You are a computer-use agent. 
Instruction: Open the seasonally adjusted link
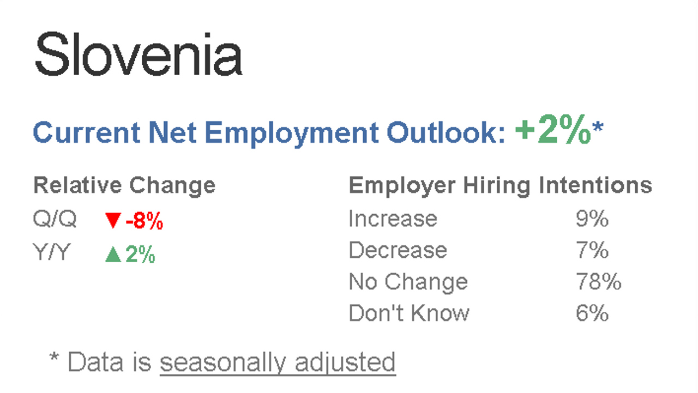(278, 362)
